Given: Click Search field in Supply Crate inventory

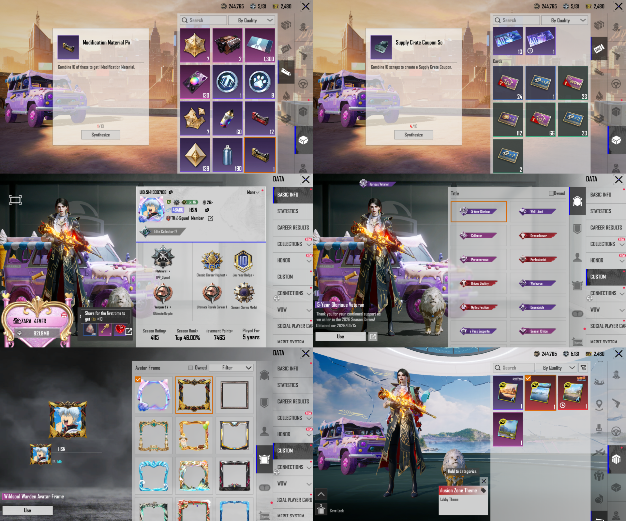Looking at the screenshot, I should click(x=516, y=20).
